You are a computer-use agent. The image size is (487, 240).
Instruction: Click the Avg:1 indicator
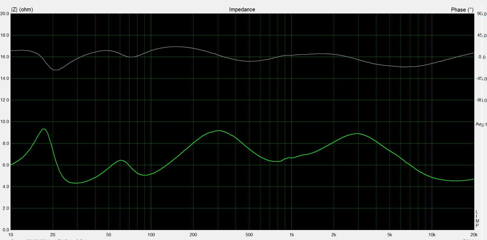coord(481,124)
